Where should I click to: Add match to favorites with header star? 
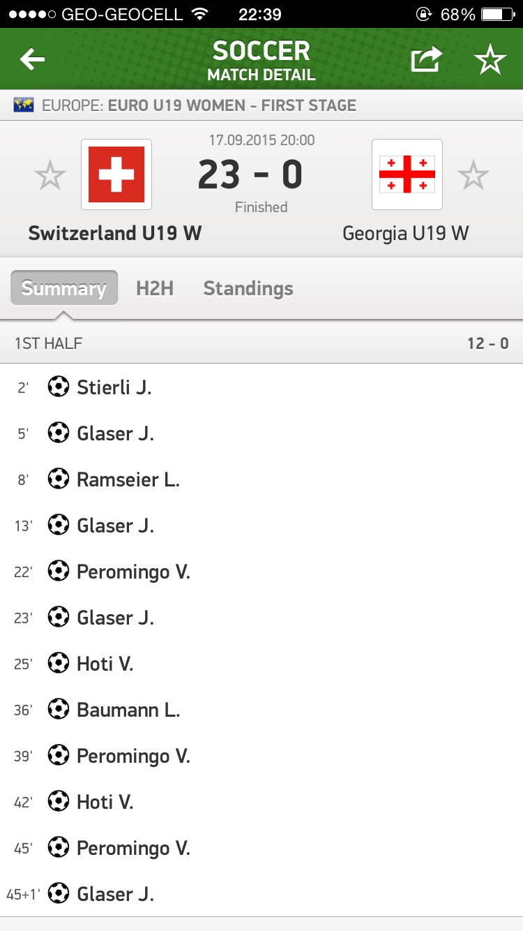coord(490,61)
